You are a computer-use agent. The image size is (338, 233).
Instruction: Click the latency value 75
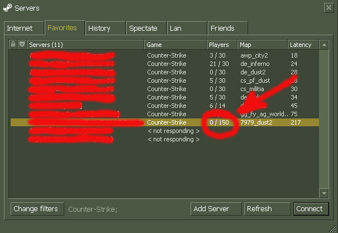[294, 114]
